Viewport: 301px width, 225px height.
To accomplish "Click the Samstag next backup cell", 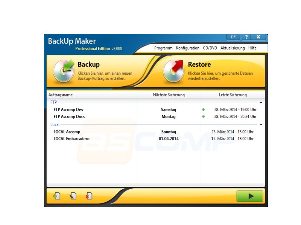I will click(169, 109).
